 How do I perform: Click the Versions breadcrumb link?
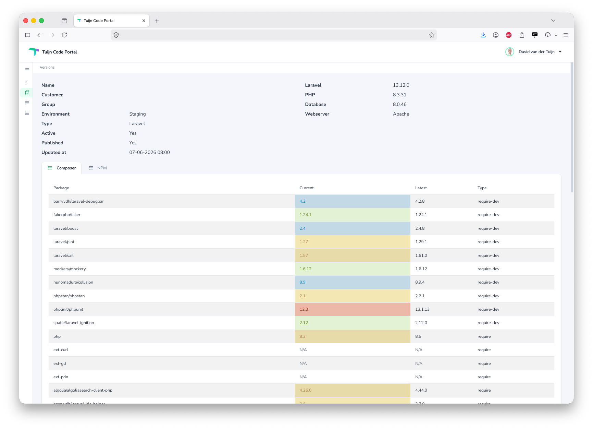point(47,68)
